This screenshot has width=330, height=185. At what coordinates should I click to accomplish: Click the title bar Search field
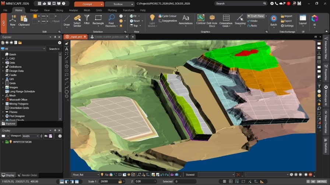click(241, 4)
